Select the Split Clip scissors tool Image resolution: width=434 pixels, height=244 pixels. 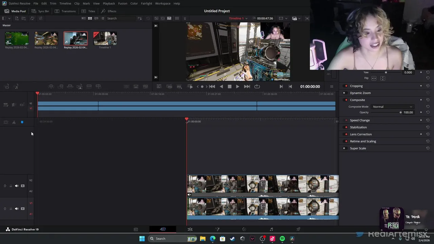(x=14, y=122)
